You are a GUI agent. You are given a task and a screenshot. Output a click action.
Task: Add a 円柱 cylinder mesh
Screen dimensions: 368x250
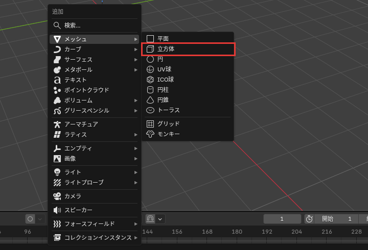click(188, 90)
